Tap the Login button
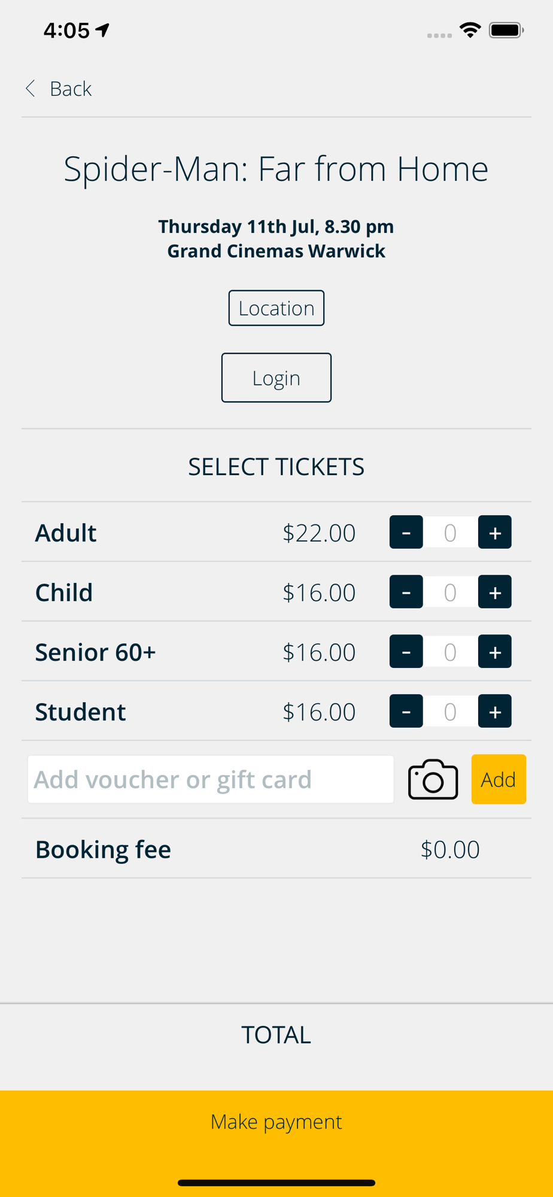The height and width of the screenshot is (1197, 553). click(276, 378)
